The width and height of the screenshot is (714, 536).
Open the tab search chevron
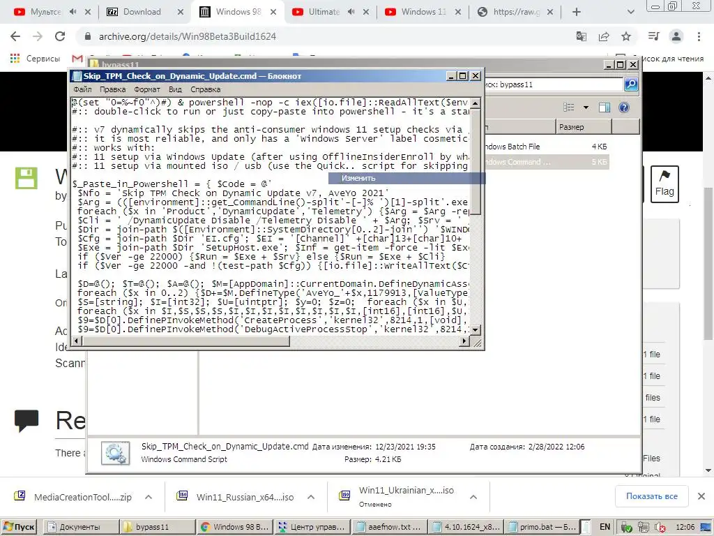[630, 12]
